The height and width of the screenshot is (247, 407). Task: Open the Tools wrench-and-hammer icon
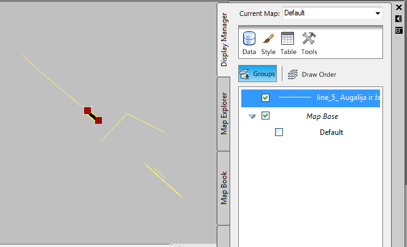(x=309, y=43)
